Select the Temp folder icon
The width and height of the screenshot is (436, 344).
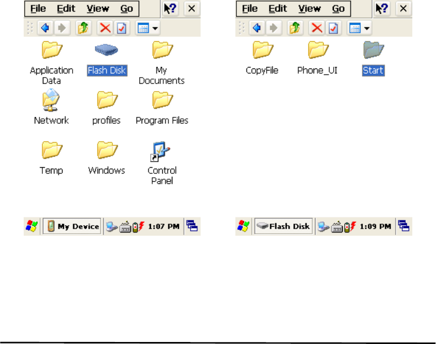point(52,150)
